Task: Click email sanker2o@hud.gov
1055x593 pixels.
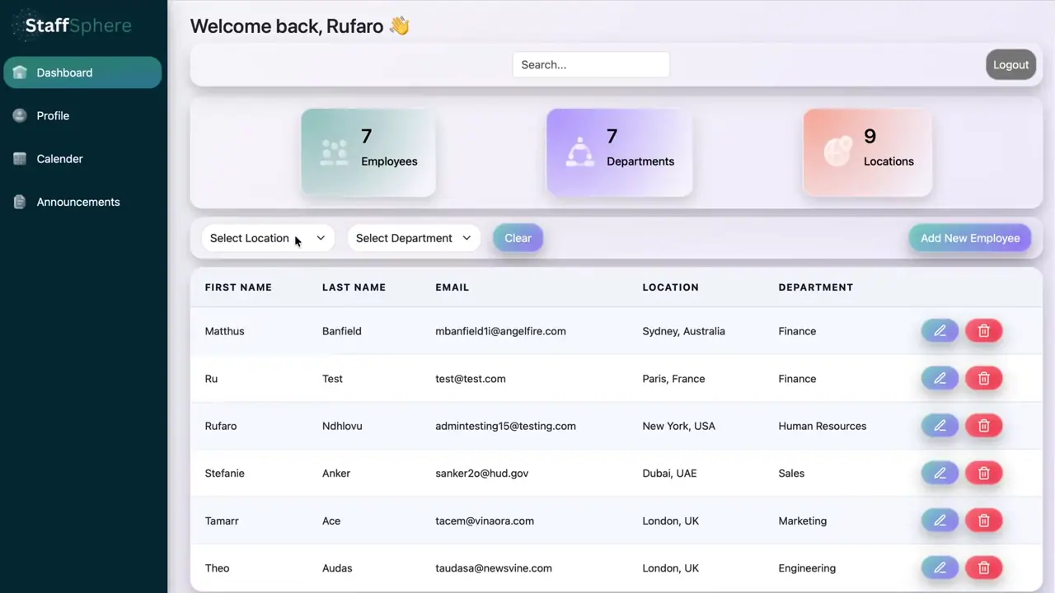Action: pyautogui.click(x=481, y=474)
